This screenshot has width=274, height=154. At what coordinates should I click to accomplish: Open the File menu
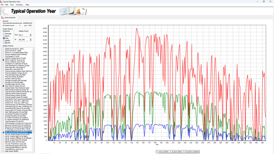(x=2, y=5)
